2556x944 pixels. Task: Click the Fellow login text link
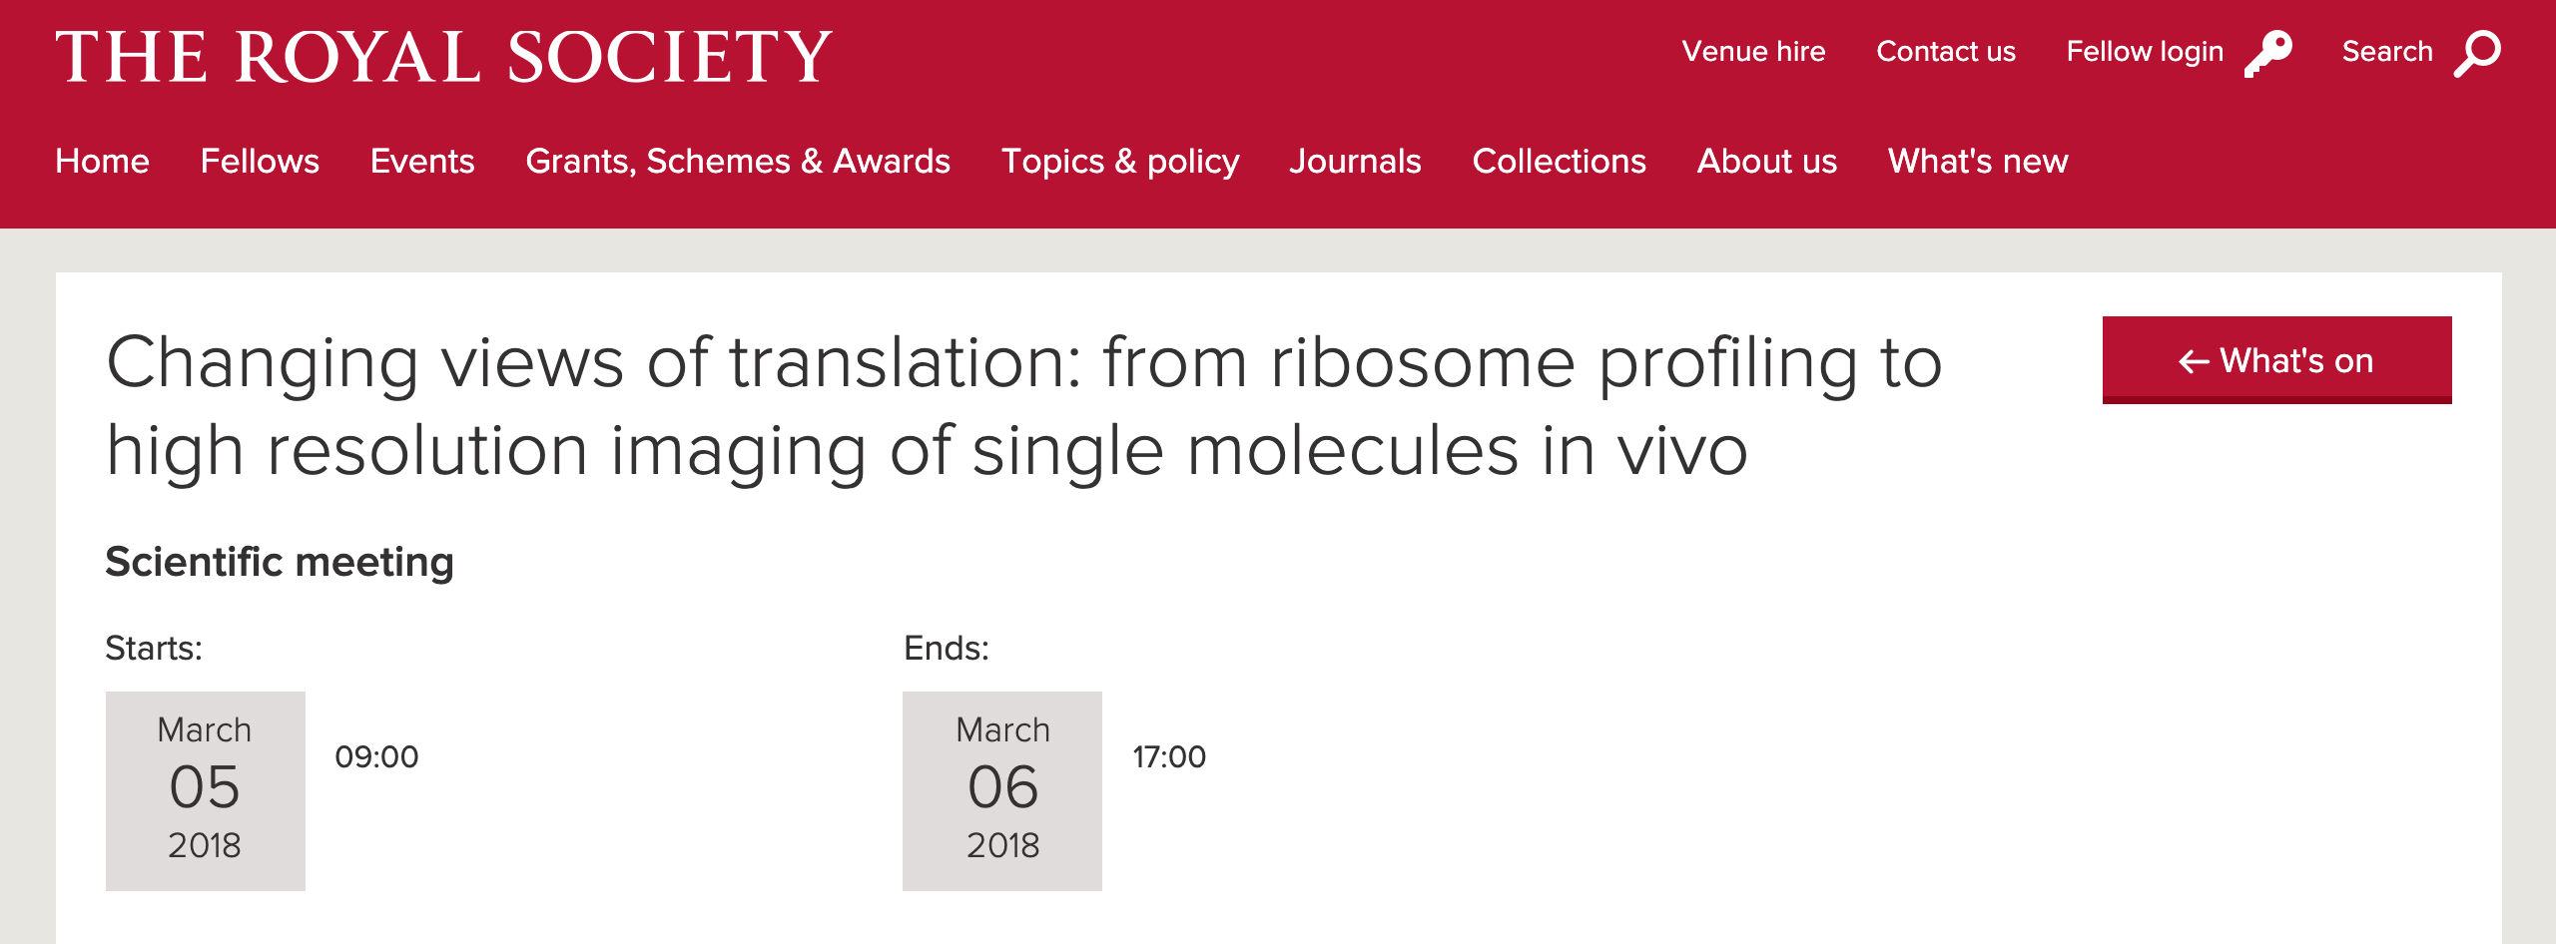click(2145, 52)
